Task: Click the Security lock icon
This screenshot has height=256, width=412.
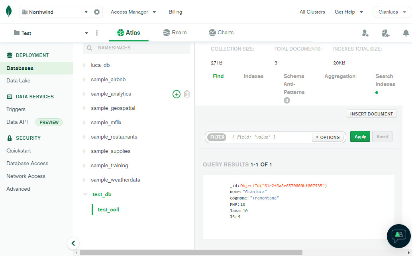Action: (10, 138)
